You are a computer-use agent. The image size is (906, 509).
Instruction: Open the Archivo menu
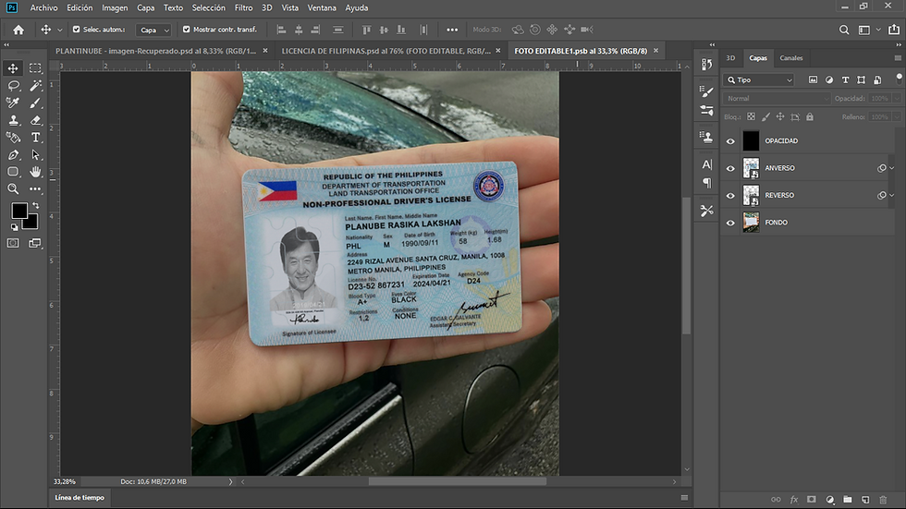click(44, 7)
